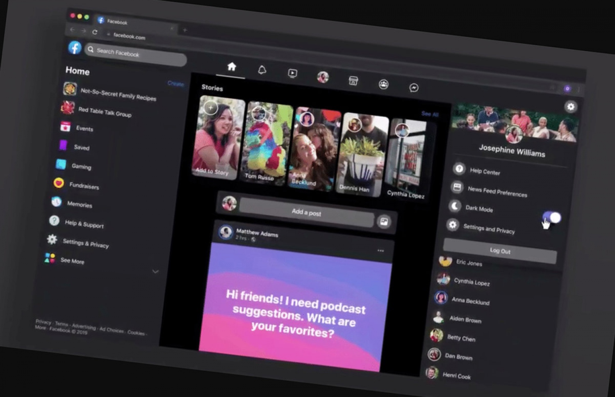Image resolution: width=615 pixels, height=397 pixels.
Task: Toggle the Dark Mode switch
Action: tap(551, 217)
